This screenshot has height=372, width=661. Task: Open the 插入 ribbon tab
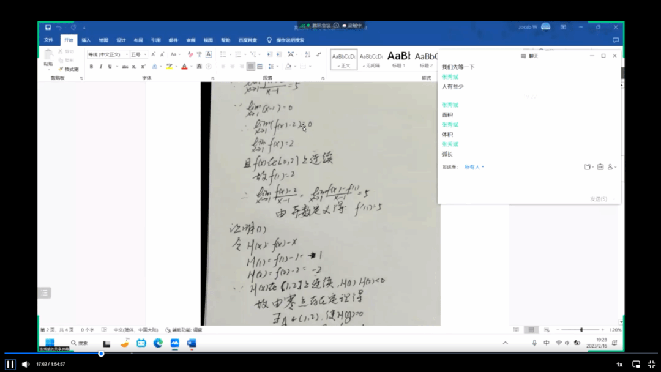coord(86,40)
